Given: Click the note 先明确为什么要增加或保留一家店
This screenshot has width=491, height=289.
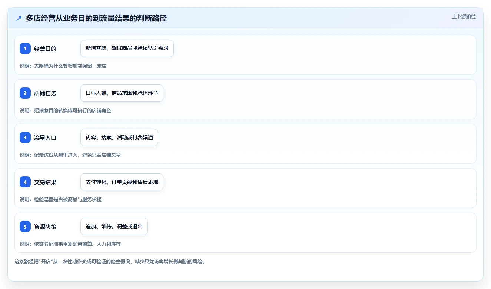Looking at the screenshot, I should pos(63,66).
